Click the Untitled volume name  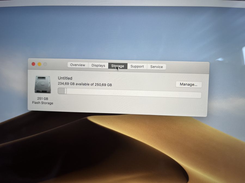coord(65,78)
